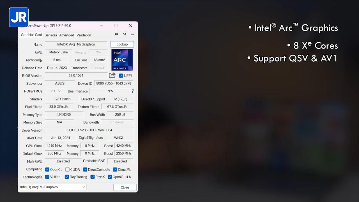Click the Name field showing Intel(R) Arc(TM) Graphics
The height and width of the screenshot is (202, 359).
tap(76, 44)
